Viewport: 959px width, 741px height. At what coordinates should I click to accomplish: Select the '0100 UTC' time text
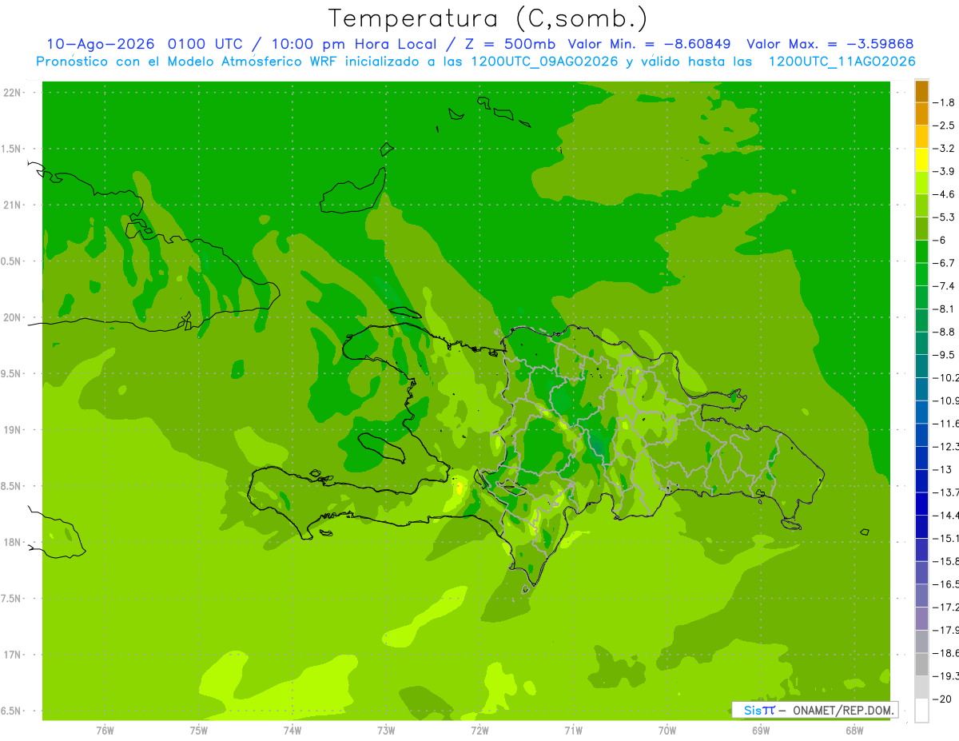[x=205, y=44]
